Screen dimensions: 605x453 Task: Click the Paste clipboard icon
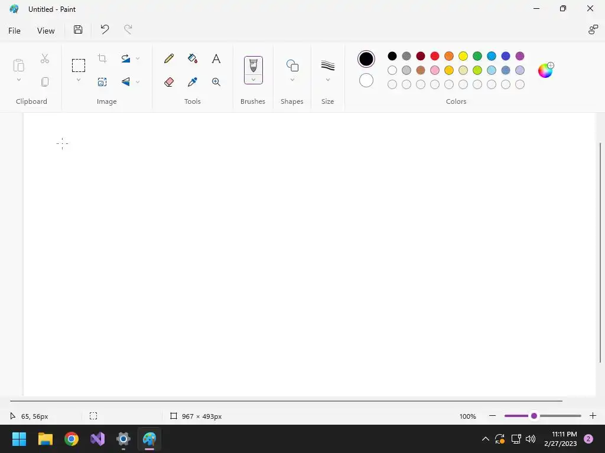coord(18,65)
